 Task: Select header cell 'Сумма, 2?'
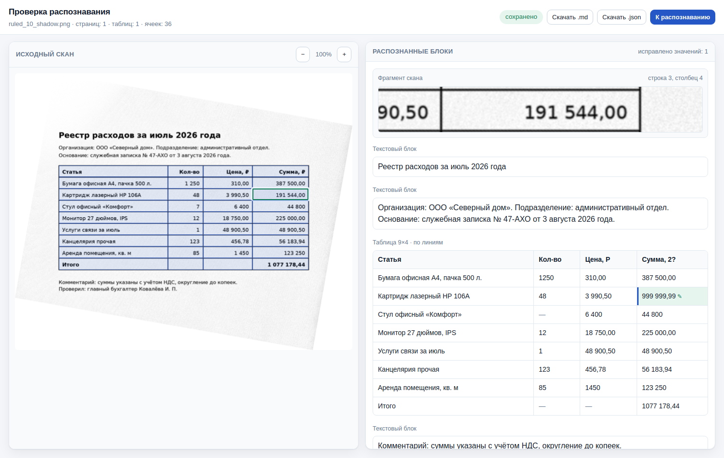point(672,260)
